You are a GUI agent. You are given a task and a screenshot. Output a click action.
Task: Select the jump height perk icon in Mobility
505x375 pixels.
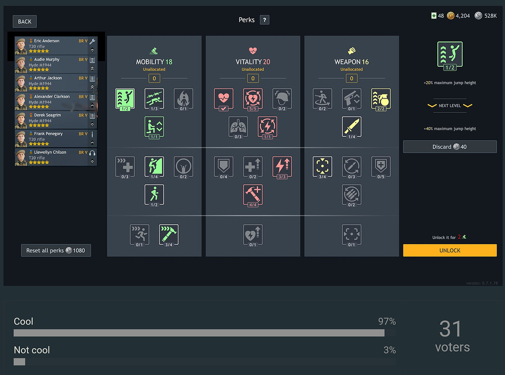[125, 98]
